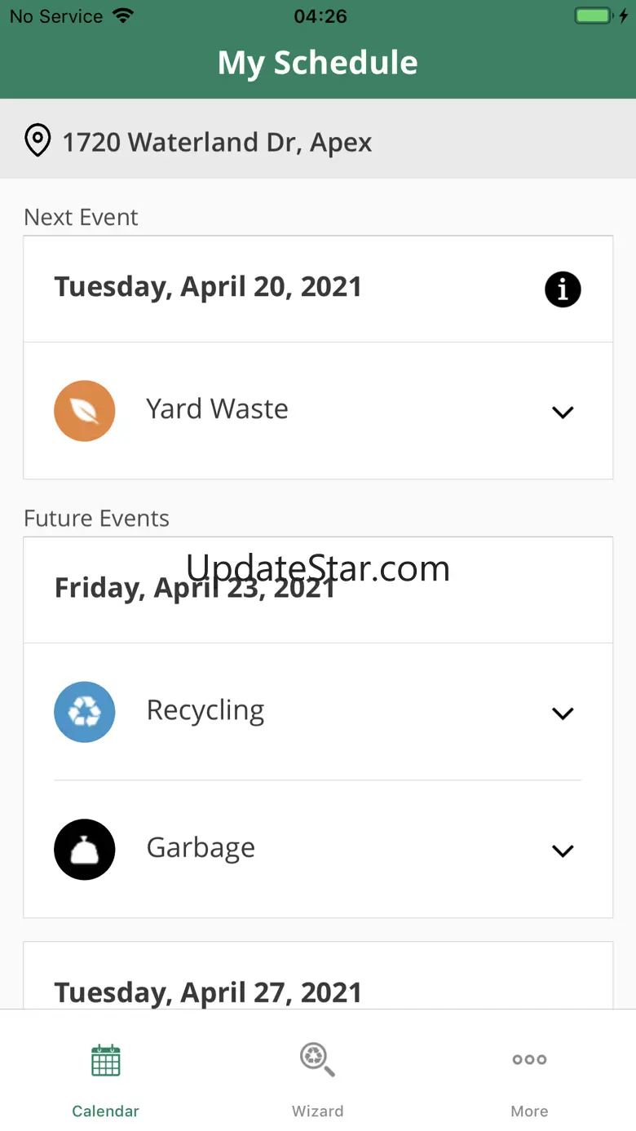Expand the Yard Waste chevron
Viewport: 636px width, 1131px height.
pyautogui.click(x=563, y=413)
